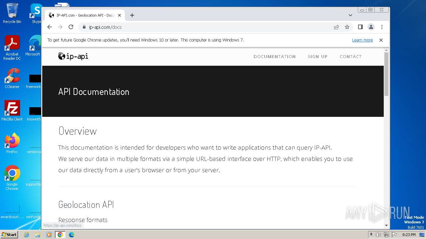The image size is (426, 239).
Task: Open the Windows Start menu
Action: (x=9, y=234)
